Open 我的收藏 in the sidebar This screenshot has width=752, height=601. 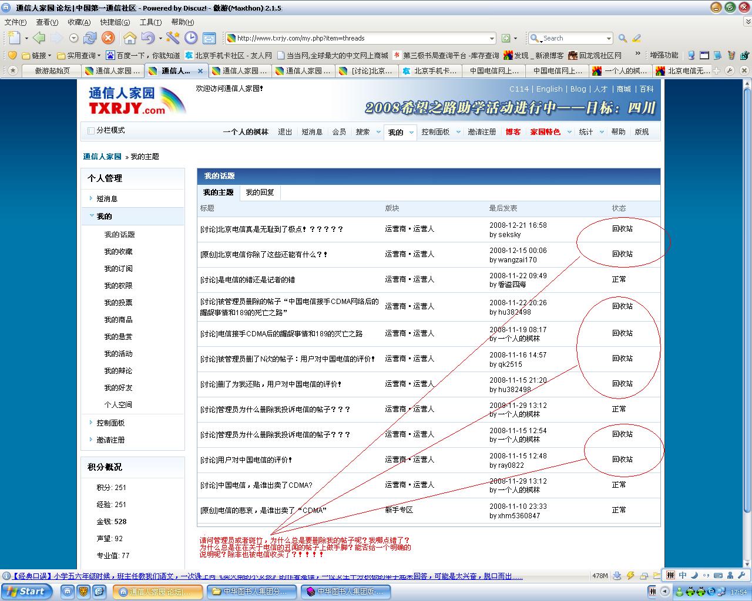118,252
